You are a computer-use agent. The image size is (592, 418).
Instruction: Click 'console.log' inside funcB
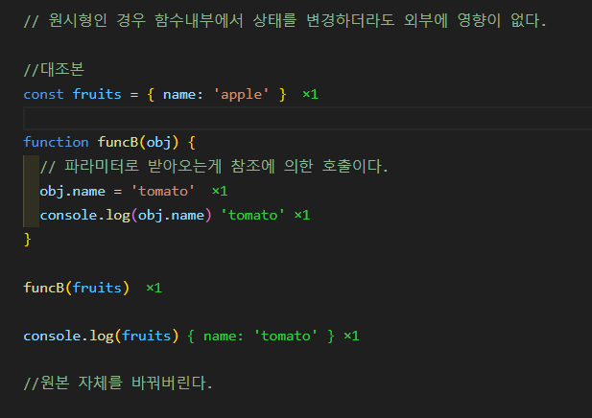85,216
